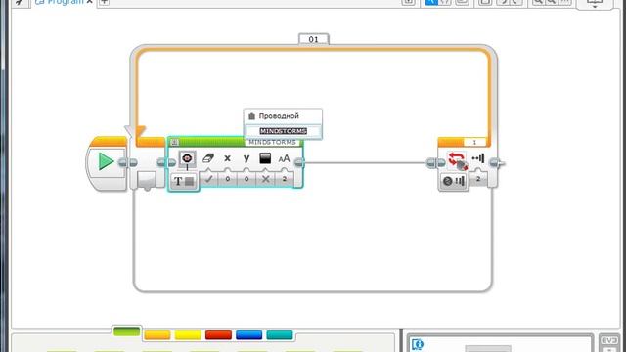Toggle the Clear Screen checkmark value
626x352 pixels.
click(x=208, y=179)
